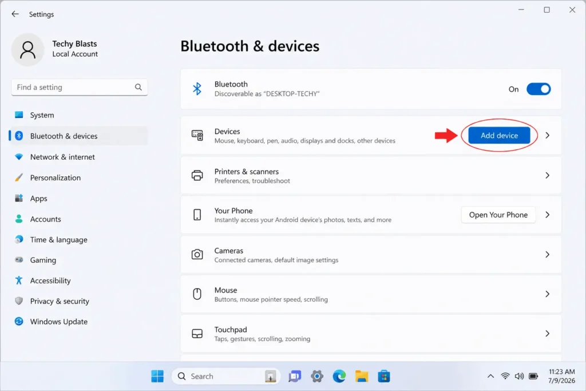
Task: Click the Find a setting search field
Action: [x=79, y=87]
